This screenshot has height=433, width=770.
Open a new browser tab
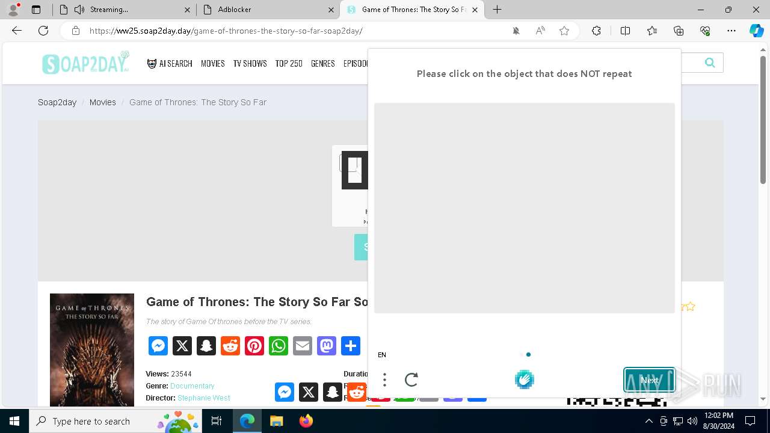[497, 10]
